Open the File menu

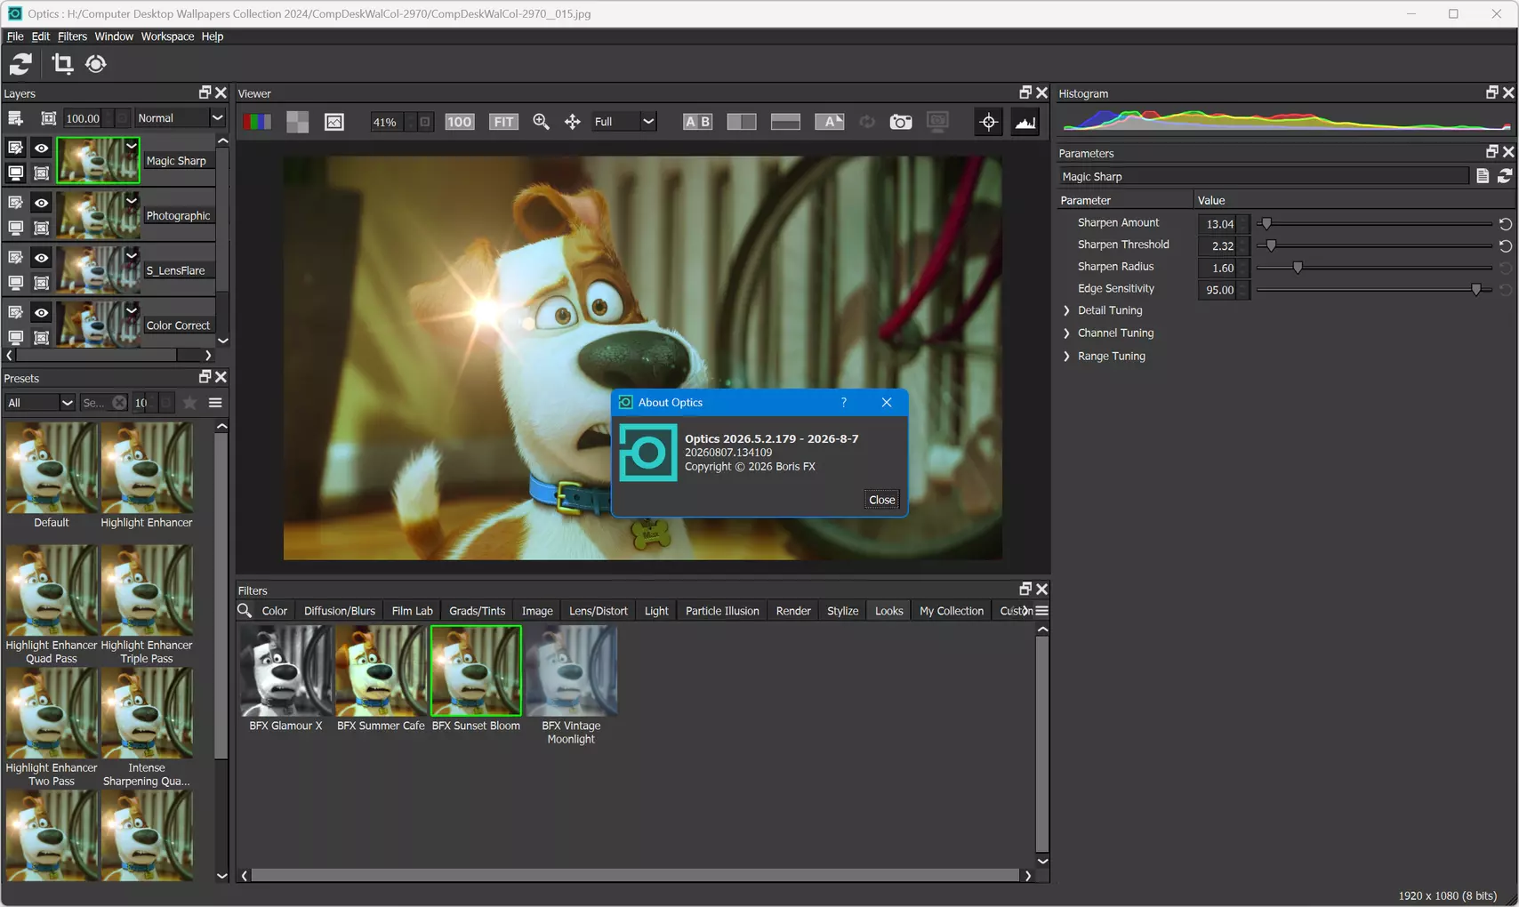[x=15, y=36]
